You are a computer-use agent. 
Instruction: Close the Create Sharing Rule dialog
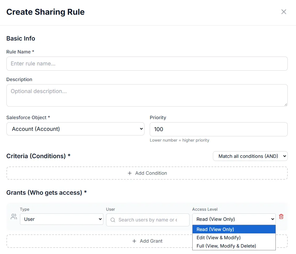(283, 12)
